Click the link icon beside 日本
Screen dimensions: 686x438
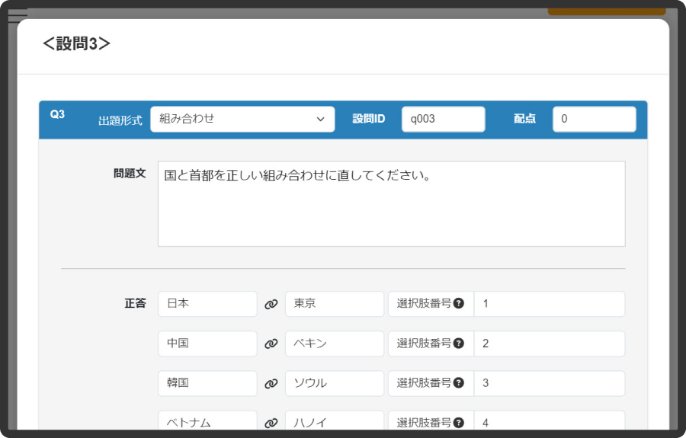(271, 304)
